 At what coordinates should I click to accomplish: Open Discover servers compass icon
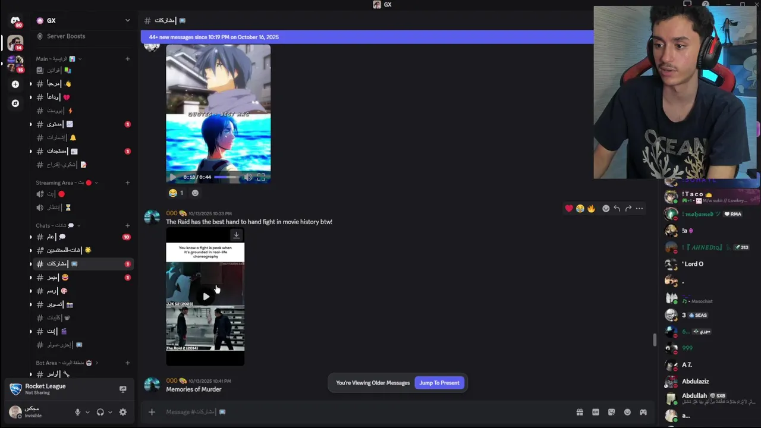[x=15, y=103]
